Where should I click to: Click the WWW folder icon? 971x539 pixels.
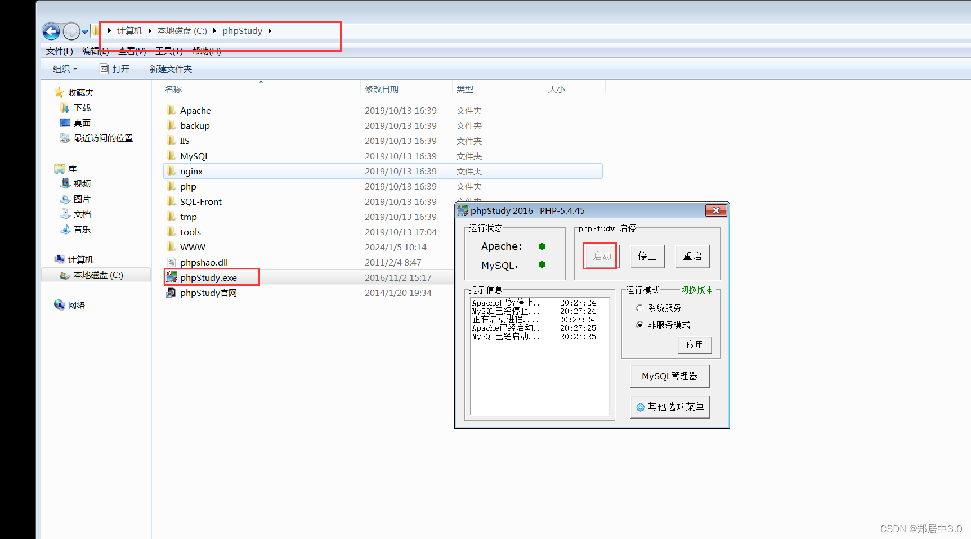pos(171,246)
